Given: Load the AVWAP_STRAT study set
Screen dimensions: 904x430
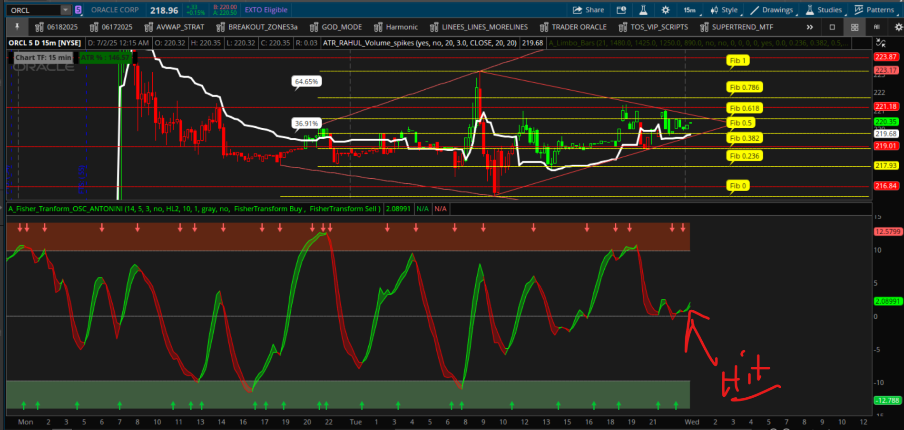Looking at the screenshot, I should [174, 27].
